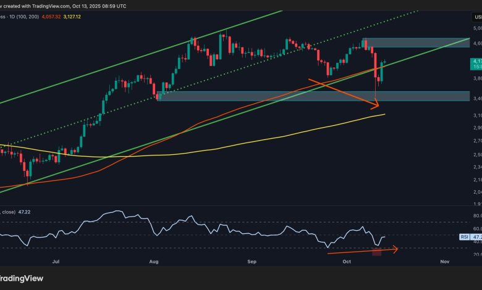Viewport: 482px width, 290px height.
Task: Click the Aug label on the time axis
Action: click(154, 262)
